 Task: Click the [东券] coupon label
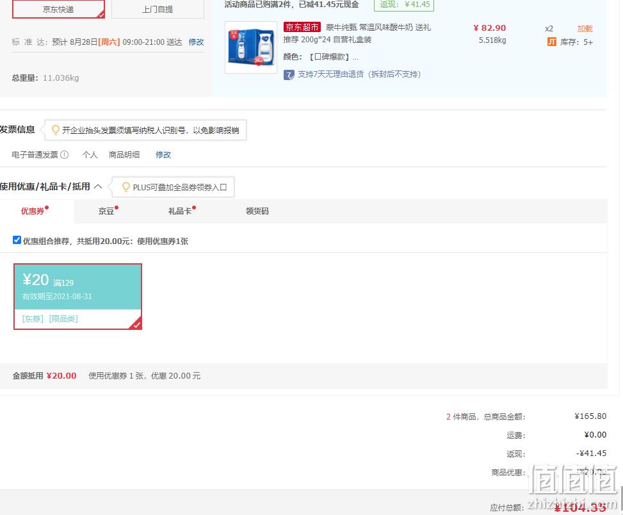[x=33, y=319]
